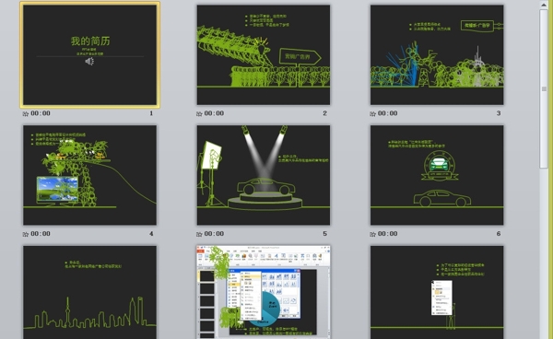Click the transition star icon under slide 3
553x339 pixels.
tap(372, 114)
